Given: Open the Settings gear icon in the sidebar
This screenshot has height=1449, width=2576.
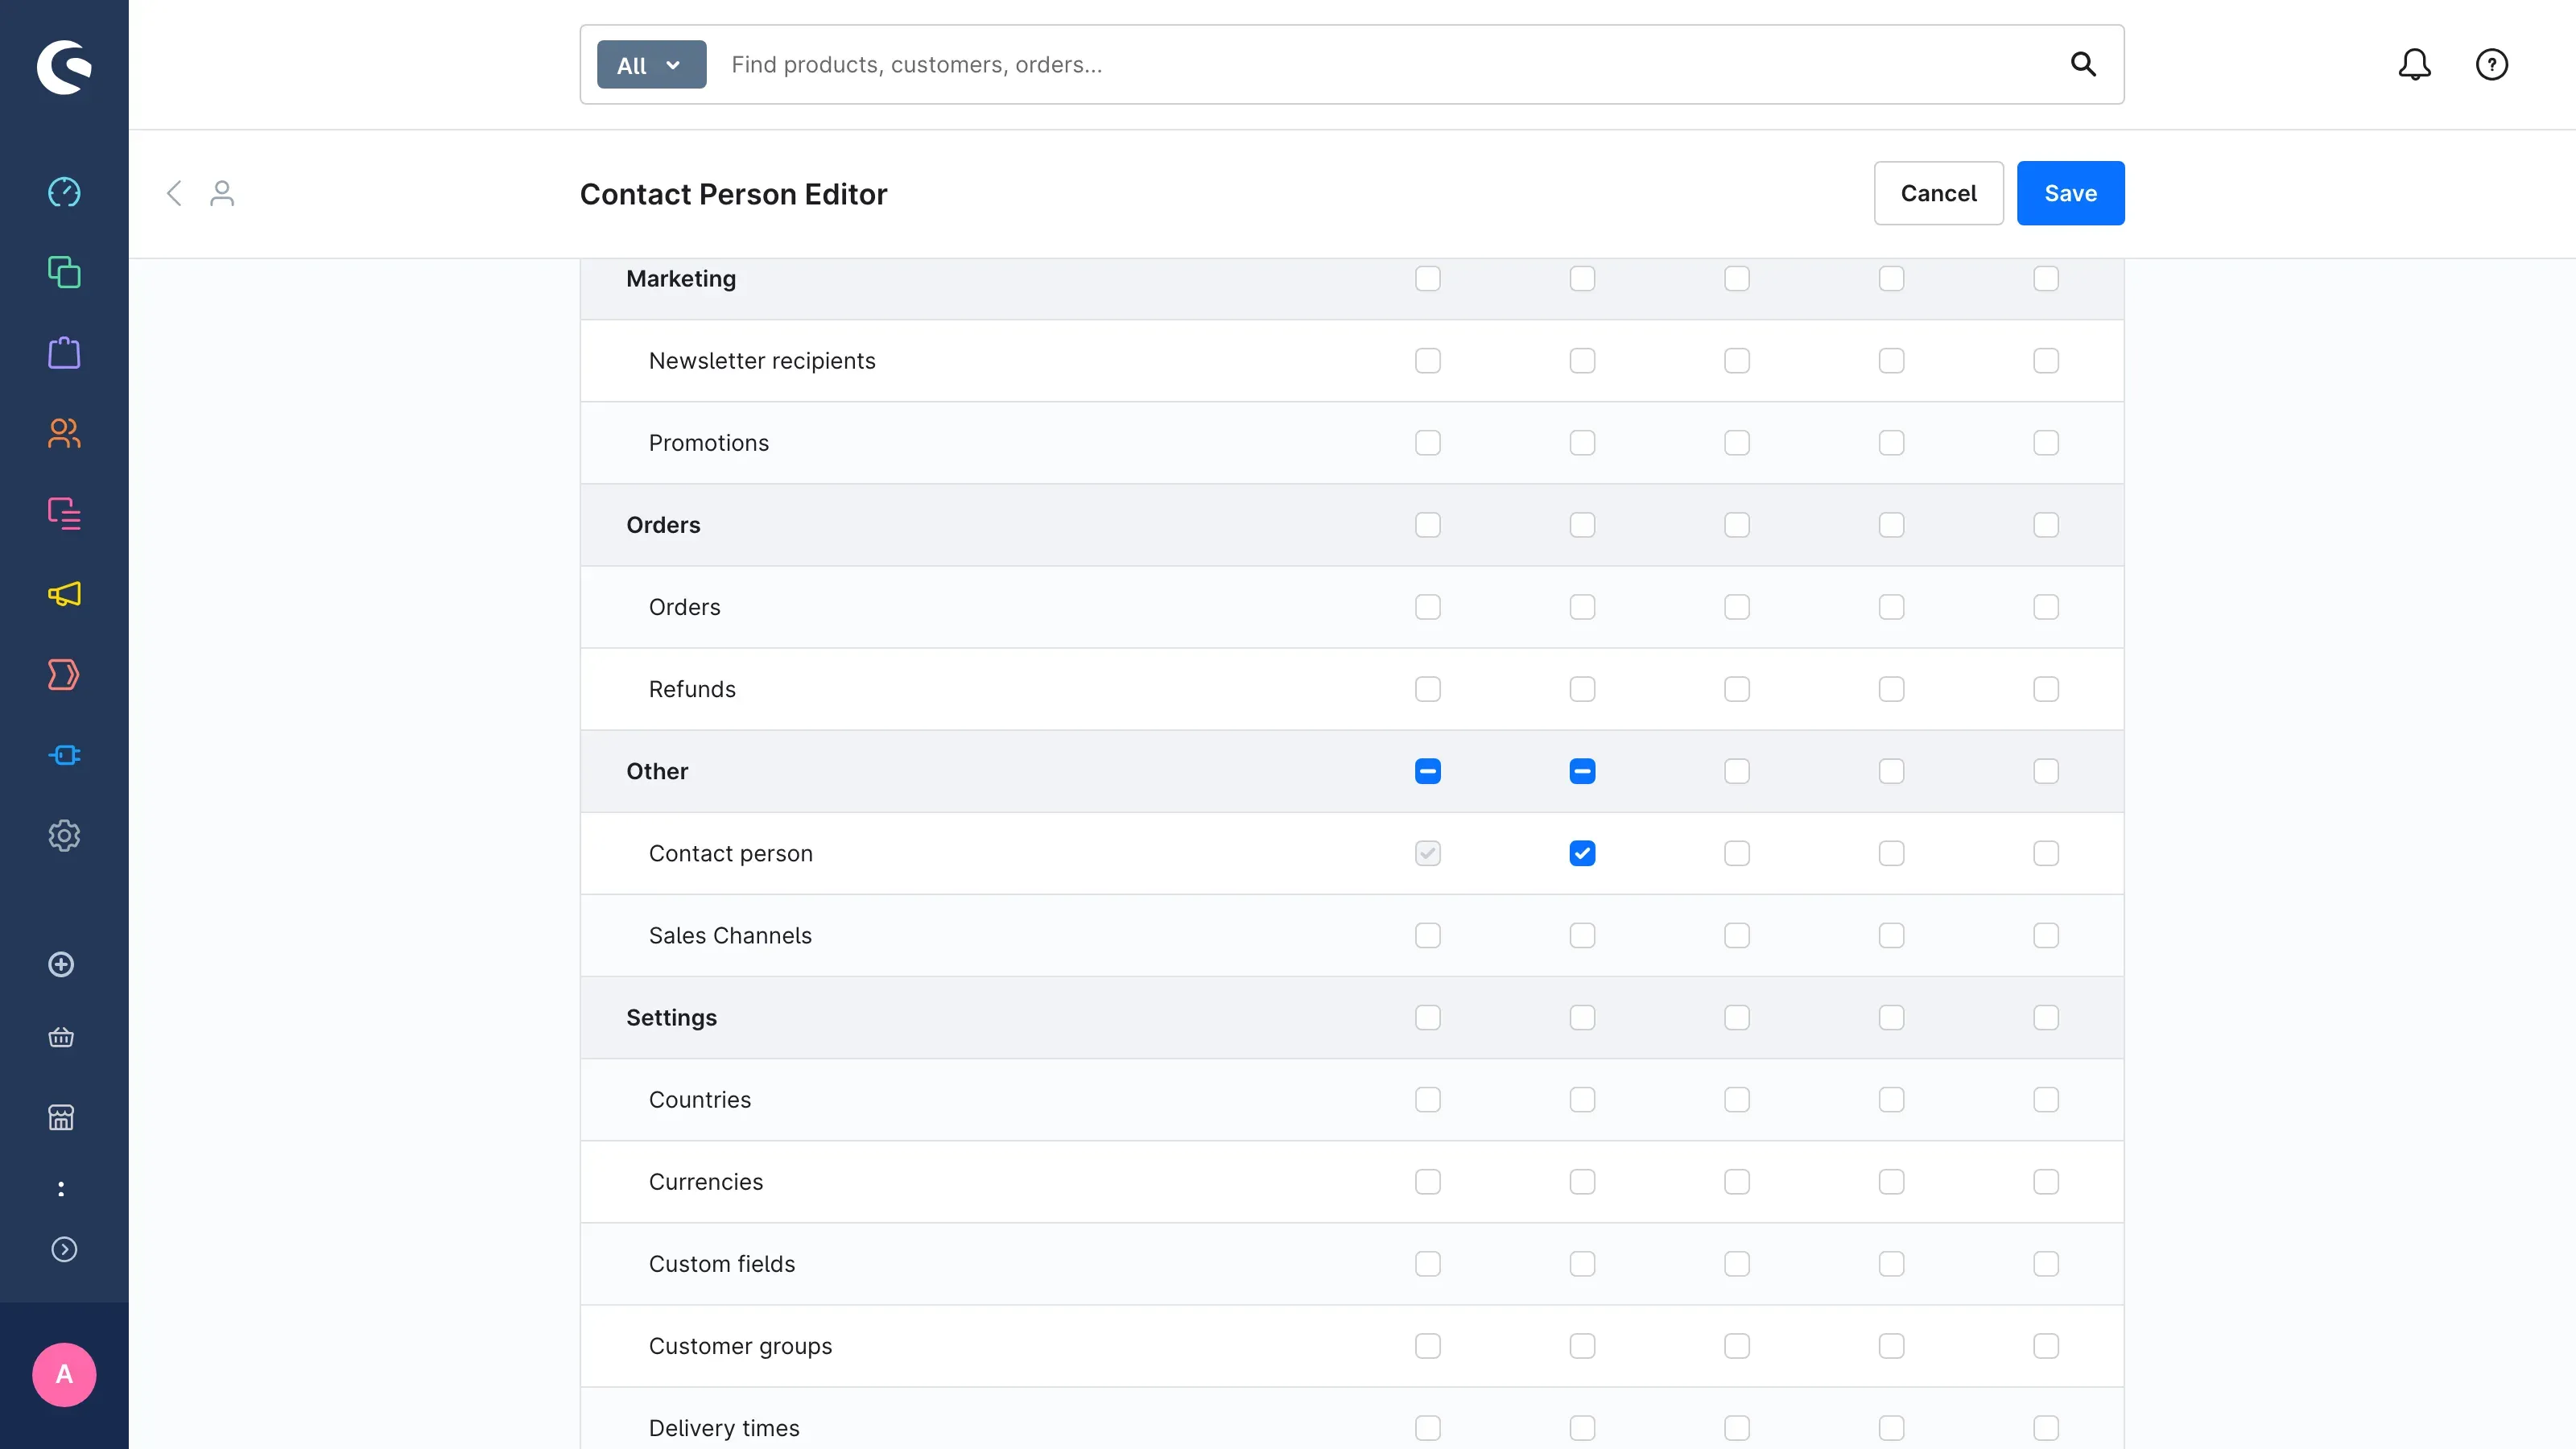Looking at the screenshot, I should pos(64,836).
